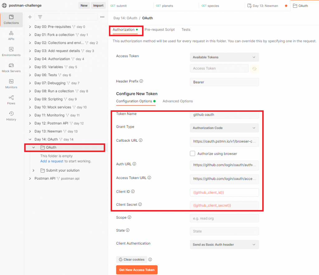Select the Configuration Options tab

136,101
